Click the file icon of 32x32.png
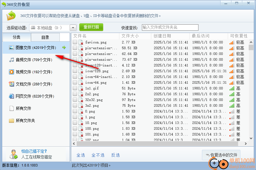Screen dimensions: 256x170 [x=81, y=100]
